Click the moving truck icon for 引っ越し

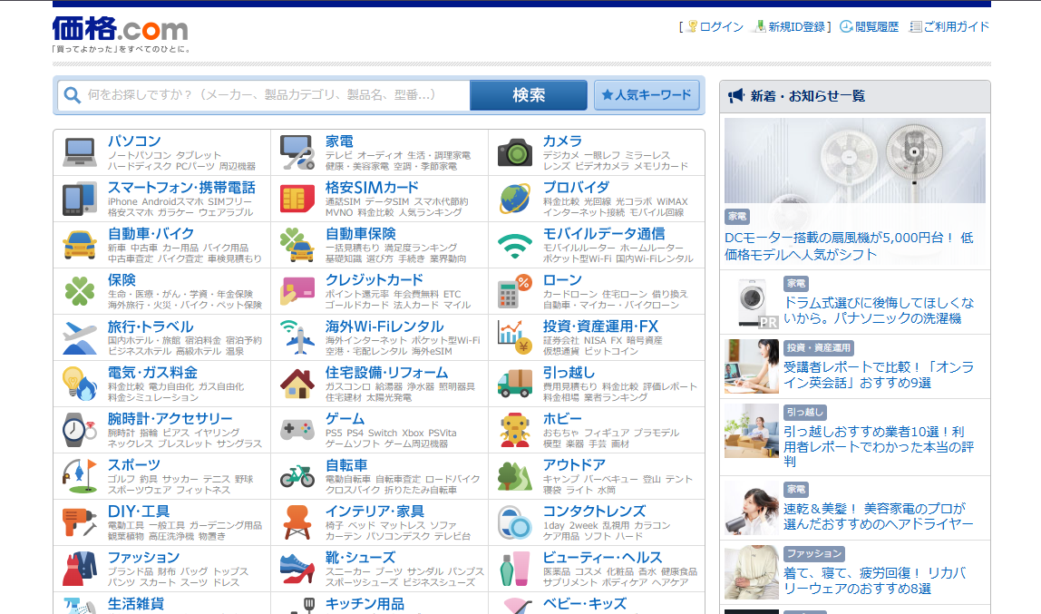pos(515,384)
